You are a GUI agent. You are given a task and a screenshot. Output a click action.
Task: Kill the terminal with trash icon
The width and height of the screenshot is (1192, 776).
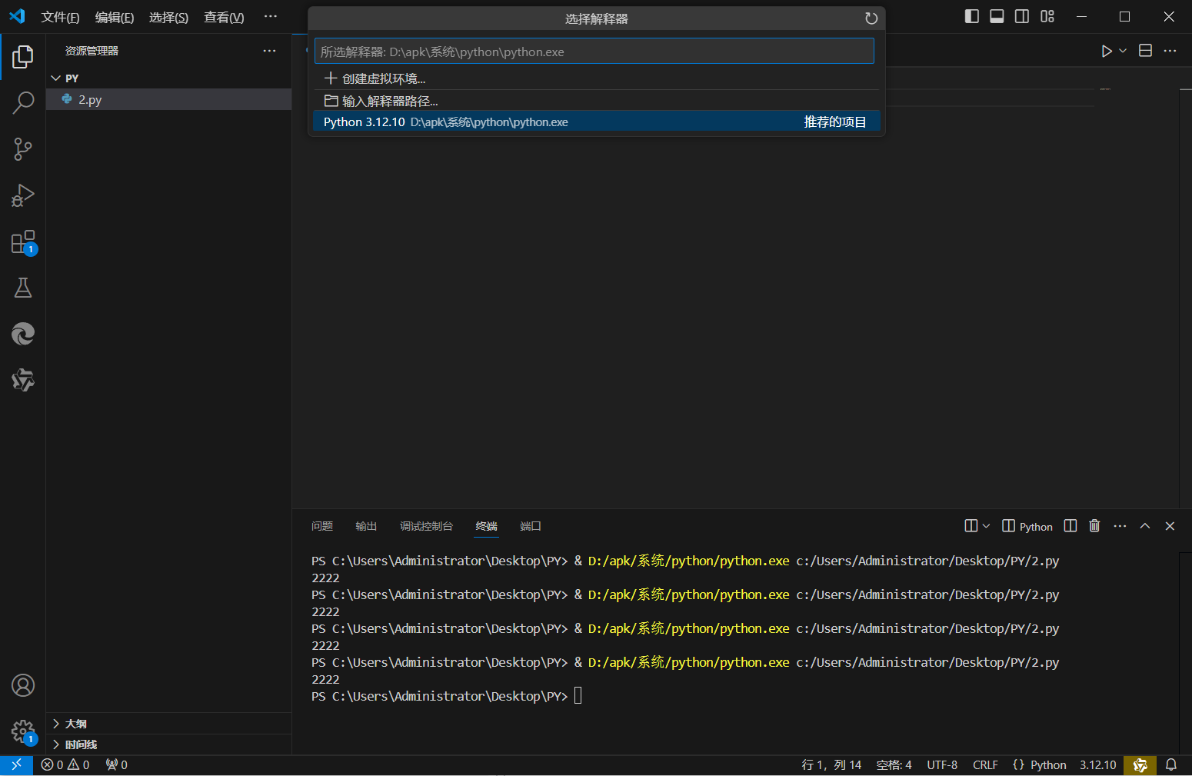tap(1094, 526)
